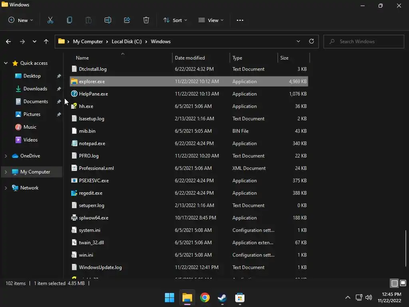
Task: Select the twain_32.dll file
Action: coord(189,243)
